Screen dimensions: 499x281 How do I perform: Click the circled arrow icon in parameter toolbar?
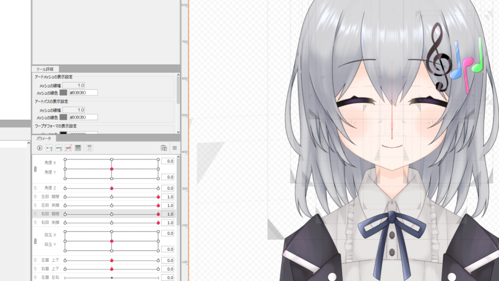pyautogui.click(x=40, y=148)
